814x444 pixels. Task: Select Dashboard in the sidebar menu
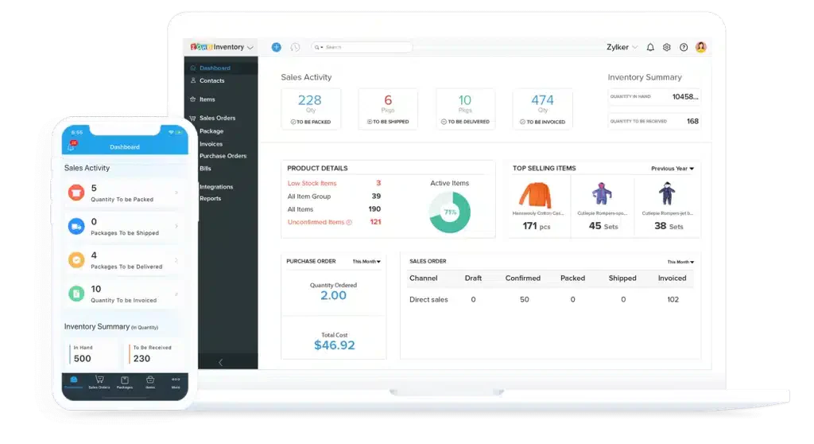click(221, 68)
